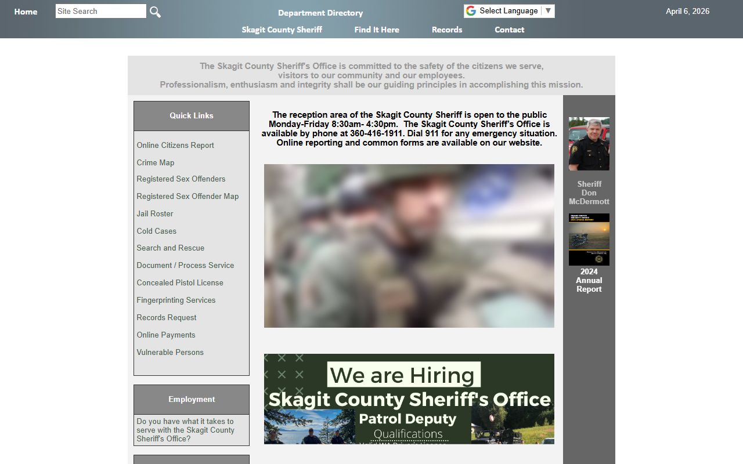Click the reception hours notice text
Viewport: 743px width, 464px height.
(x=409, y=129)
